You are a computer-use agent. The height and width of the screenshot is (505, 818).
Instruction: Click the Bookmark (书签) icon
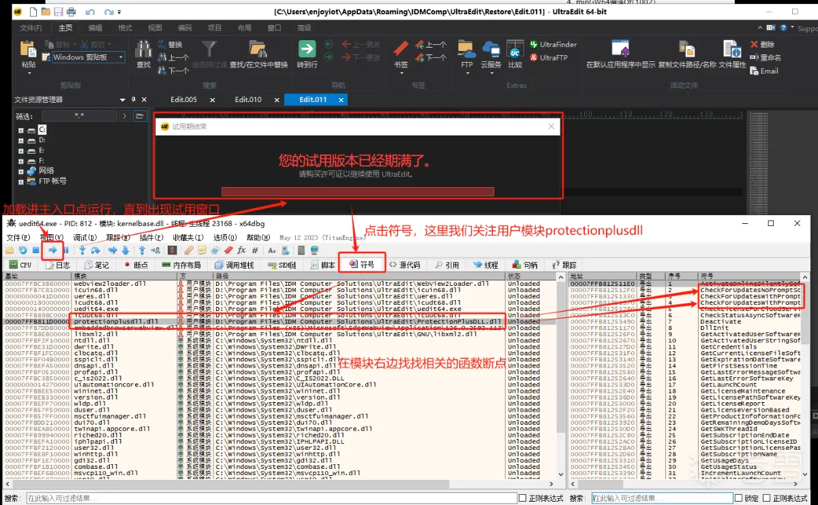tap(401, 49)
